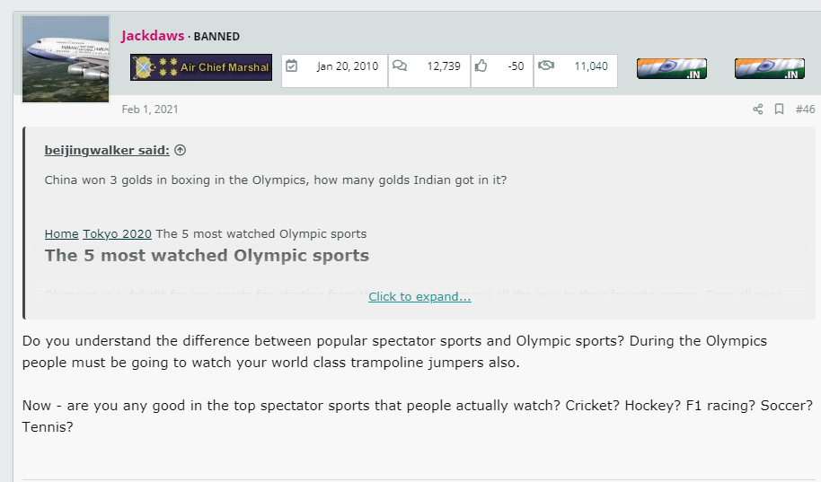Viewport: 821px width, 482px height.
Task: Click the 'Now - are you any good' paragraph
Action: click(x=418, y=416)
